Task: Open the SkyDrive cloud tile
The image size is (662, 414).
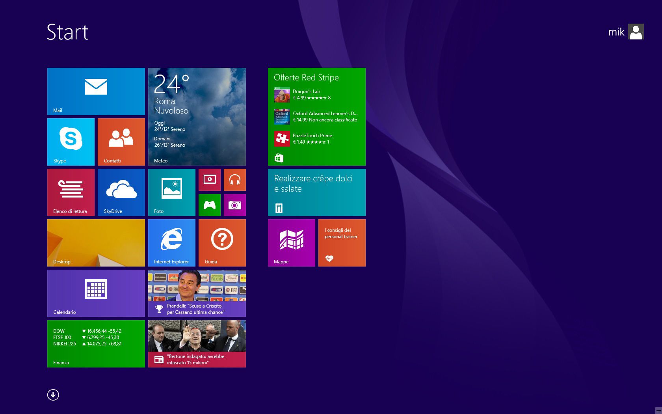Action: [x=121, y=192]
